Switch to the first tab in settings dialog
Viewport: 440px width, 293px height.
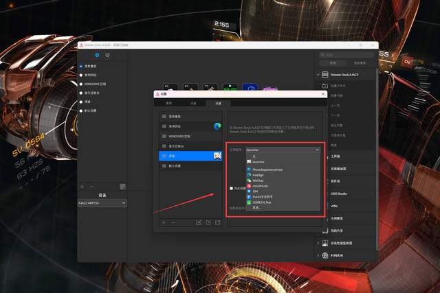click(x=167, y=103)
